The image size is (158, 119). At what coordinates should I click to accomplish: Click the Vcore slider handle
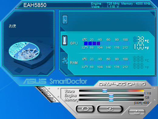(105, 91)
